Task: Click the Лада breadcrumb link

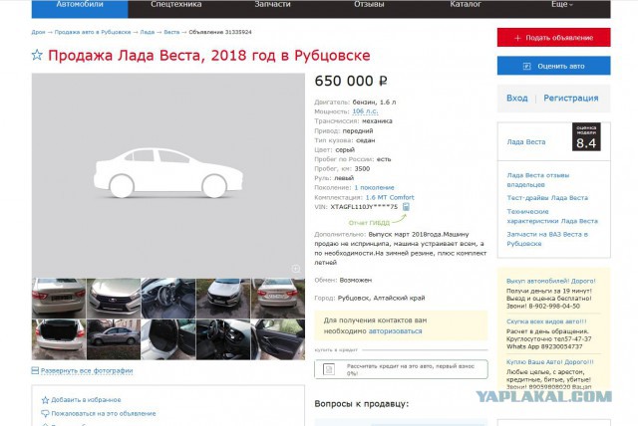Action: click(148, 32)
